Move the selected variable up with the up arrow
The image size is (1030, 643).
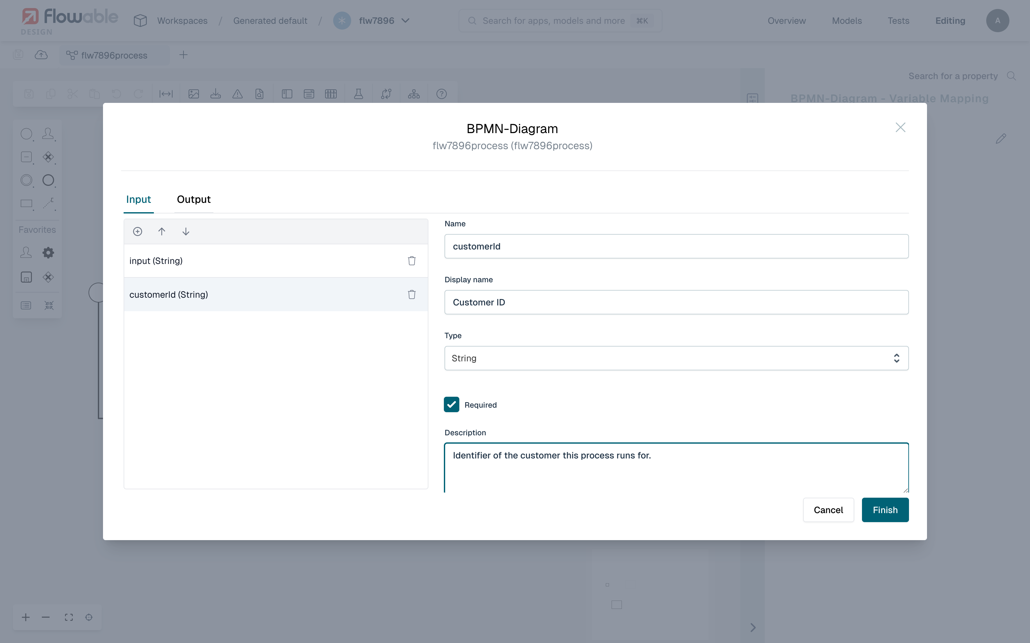pos(162,231)
